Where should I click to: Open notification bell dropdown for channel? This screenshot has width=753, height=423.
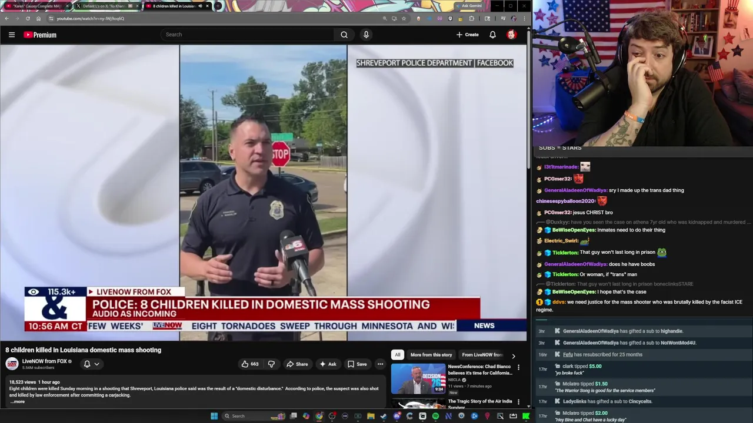pos(91,364)
